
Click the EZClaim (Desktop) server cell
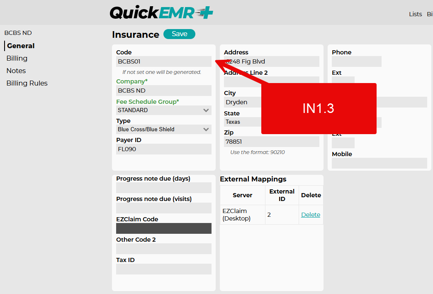(243, 215)
